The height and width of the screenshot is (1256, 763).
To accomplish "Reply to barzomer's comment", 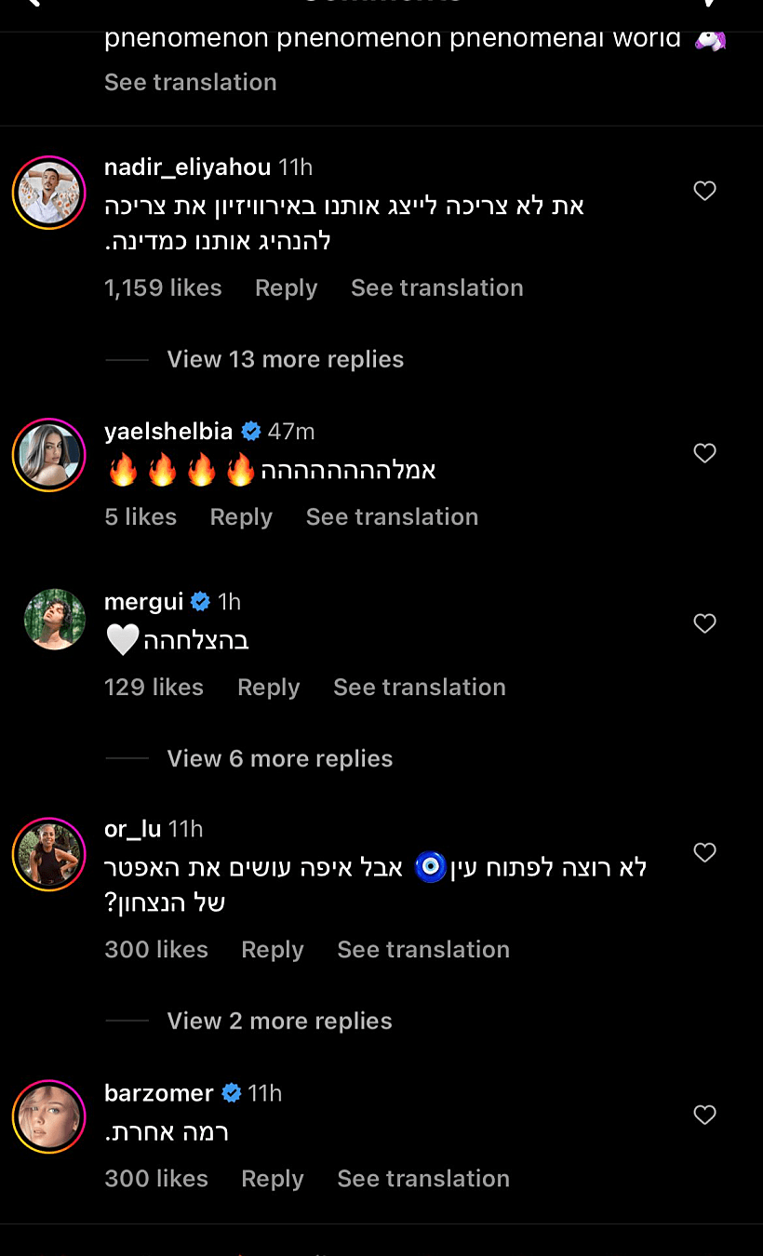I will 272,1179.
